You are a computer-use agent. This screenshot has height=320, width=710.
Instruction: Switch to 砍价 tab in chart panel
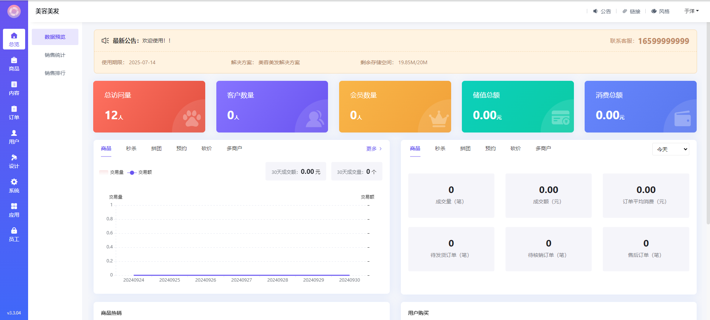coord(207,148)
